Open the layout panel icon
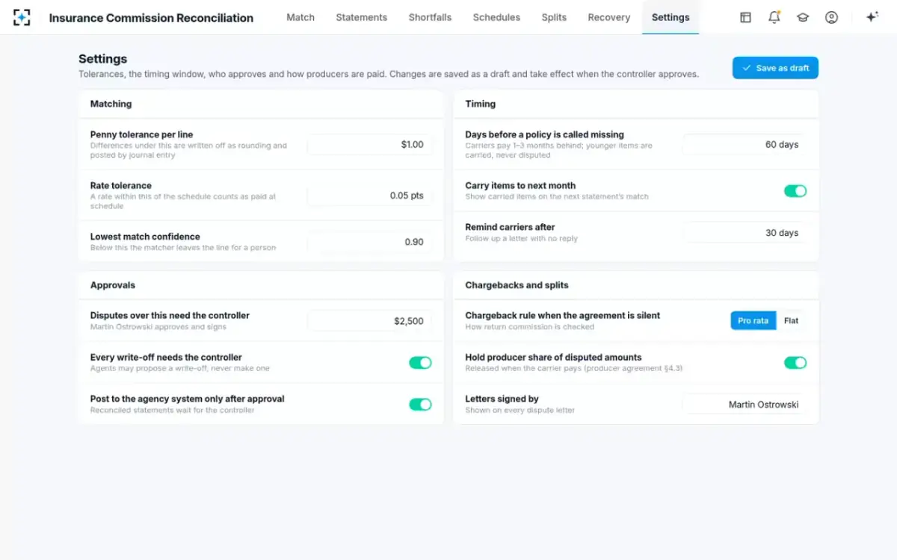Viewport: 897px width, 560px height. (x=745, y=17)
